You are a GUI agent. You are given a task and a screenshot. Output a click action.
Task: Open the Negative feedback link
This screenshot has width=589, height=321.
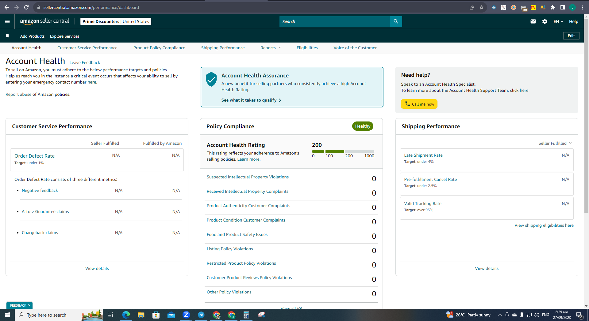click(x=40, y=190)
